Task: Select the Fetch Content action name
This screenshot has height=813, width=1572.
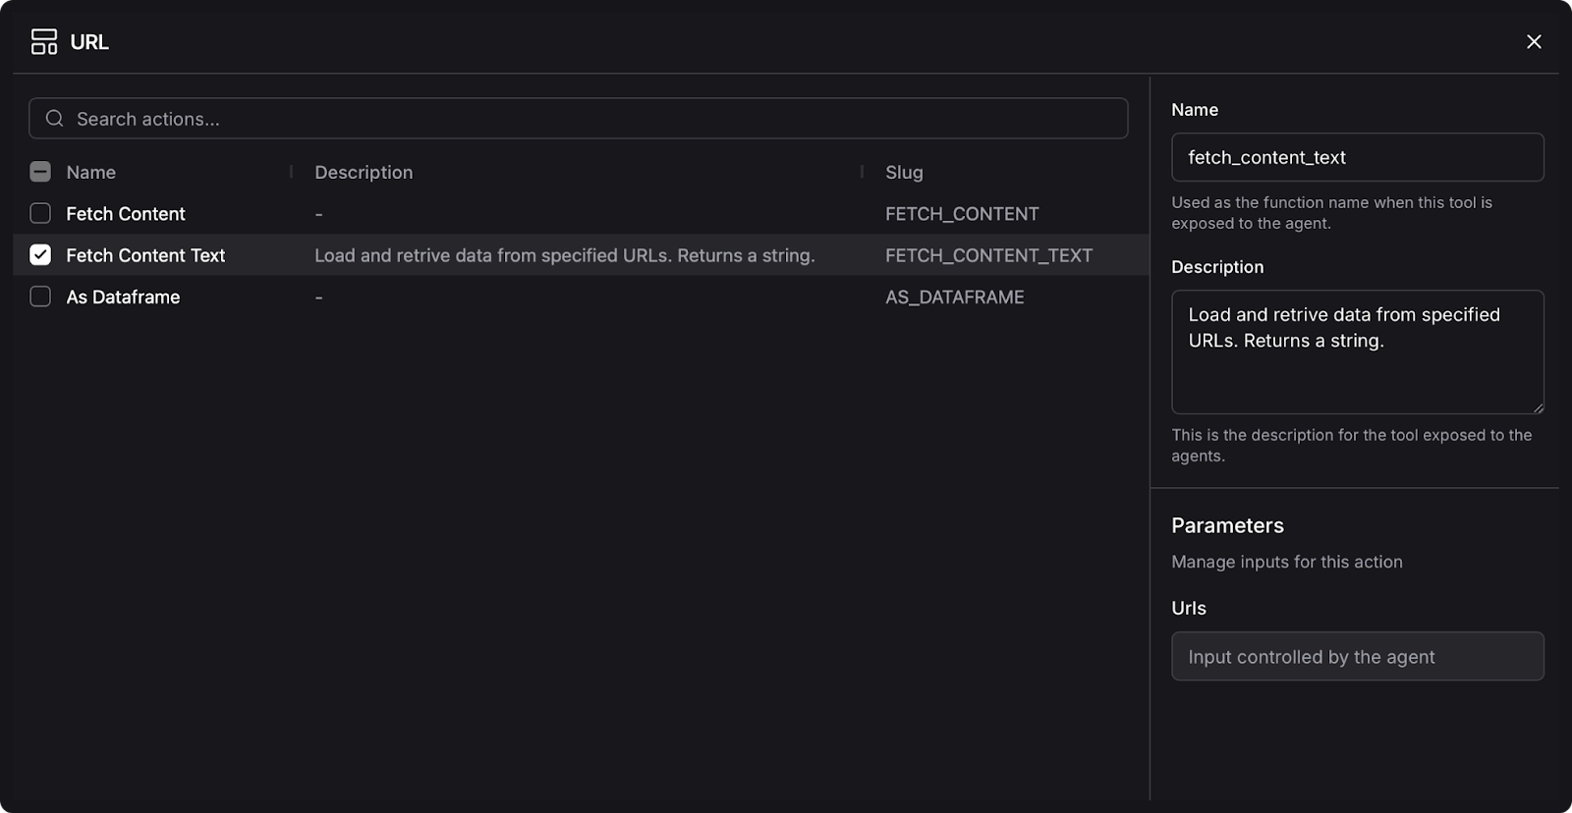Action: [x=126, y=213]
